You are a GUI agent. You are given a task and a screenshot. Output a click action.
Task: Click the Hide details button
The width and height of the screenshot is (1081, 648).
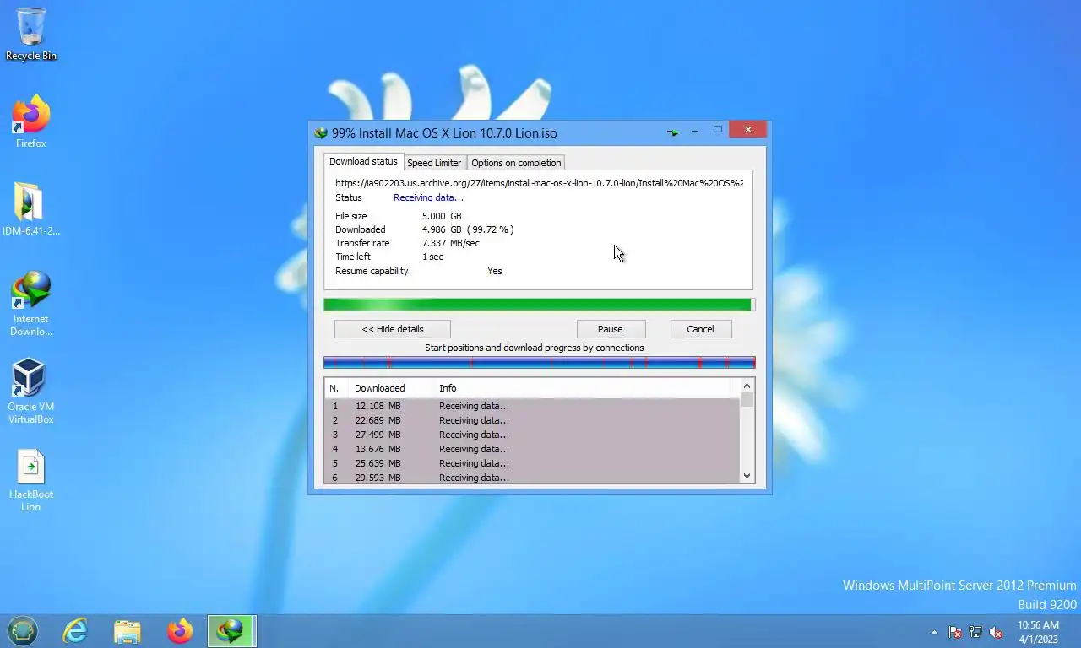coord(393,329)
